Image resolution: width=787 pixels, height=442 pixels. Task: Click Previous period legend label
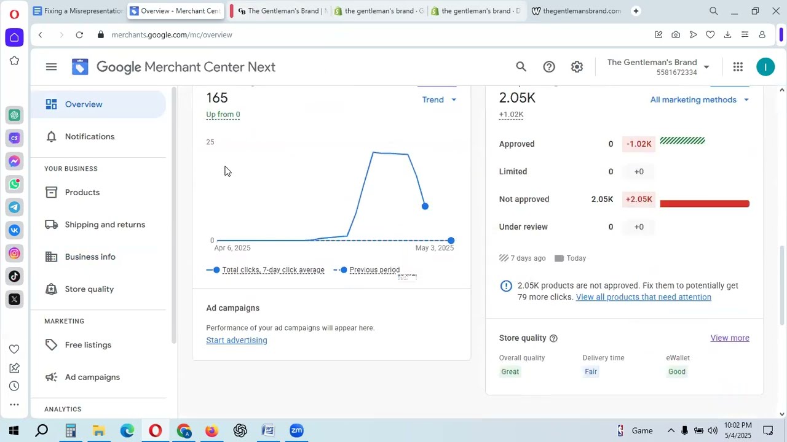[374, 270]
